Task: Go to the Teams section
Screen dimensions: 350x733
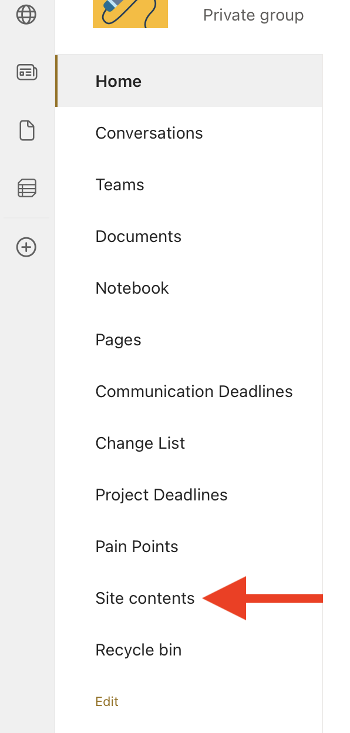Action: (x=119, y=184)
